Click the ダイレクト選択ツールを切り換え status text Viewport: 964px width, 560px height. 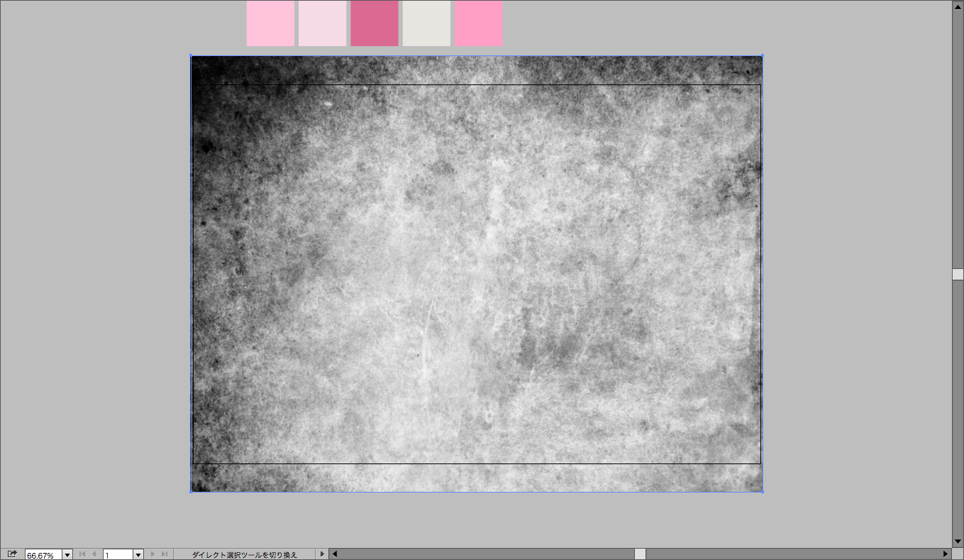point(245,554)
